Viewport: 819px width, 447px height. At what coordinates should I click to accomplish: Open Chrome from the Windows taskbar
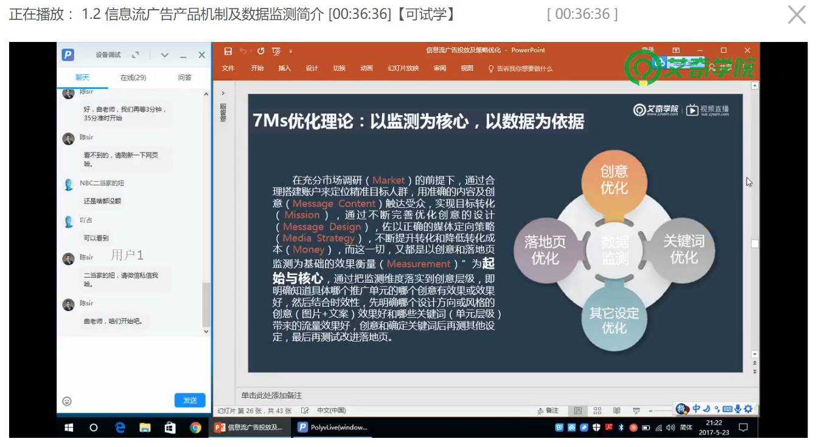tap(195, 428)
